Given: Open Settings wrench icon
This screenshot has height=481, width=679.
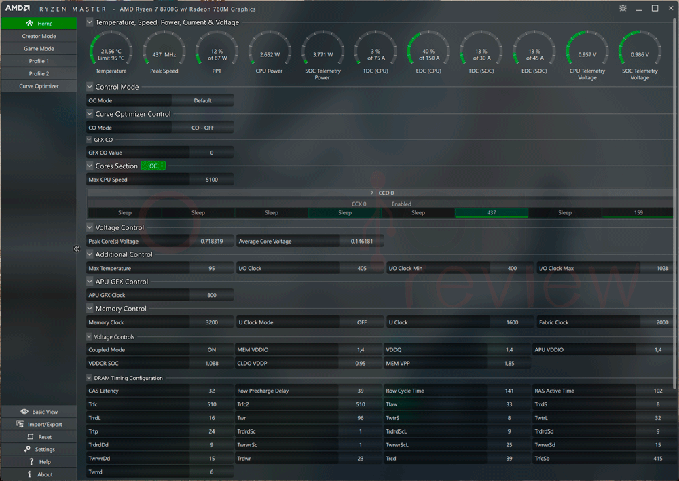Looking at the screenshot, I should (27, 449).
